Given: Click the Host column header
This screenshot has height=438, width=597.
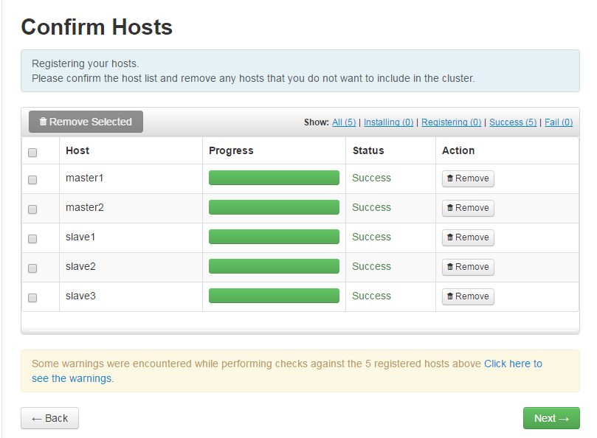Looking at the screenshot, I should pos(77,150).
